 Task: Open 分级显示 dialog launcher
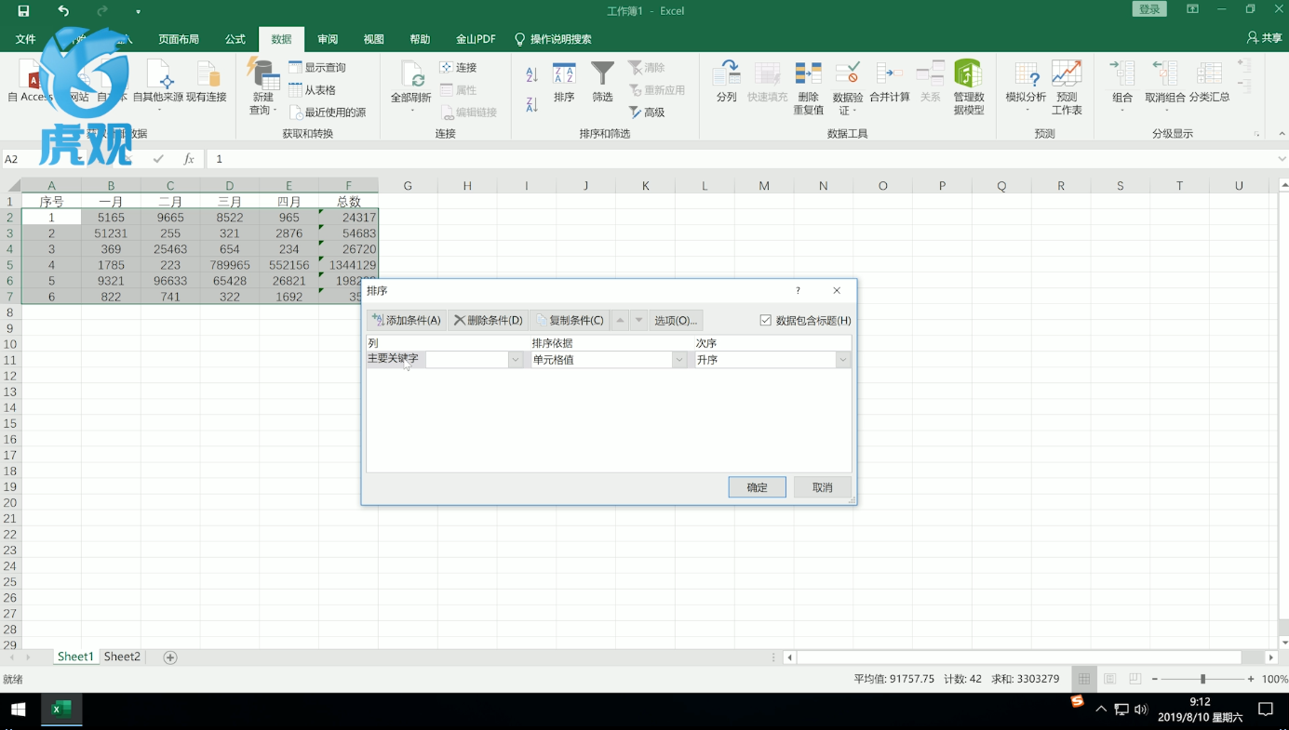(1256, 134)
